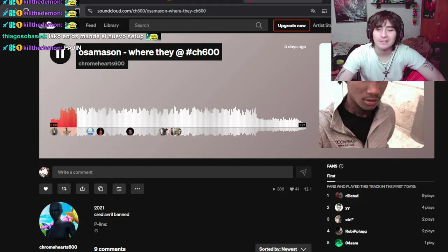The image size is (448, 252).
Task: Focus the Search field
Action: click(x=198, y=25)
